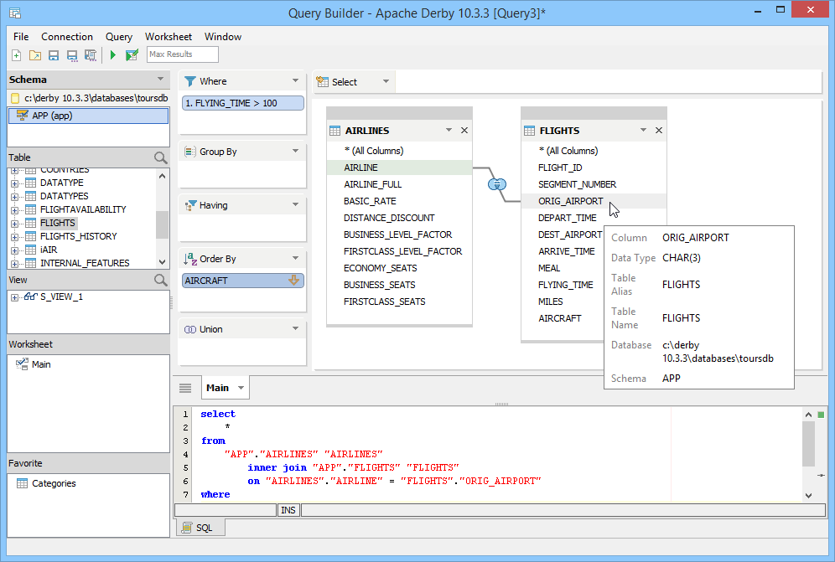Select the c:\derby 10.3.3 database connection entry

(88, 99)
